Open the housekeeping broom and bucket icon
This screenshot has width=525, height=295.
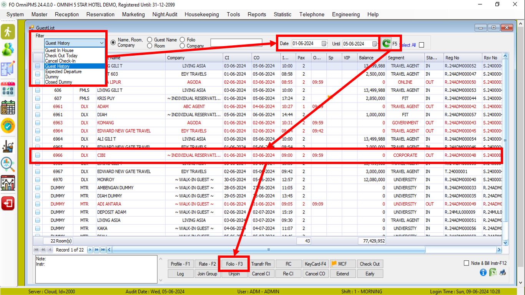(8, 146)
